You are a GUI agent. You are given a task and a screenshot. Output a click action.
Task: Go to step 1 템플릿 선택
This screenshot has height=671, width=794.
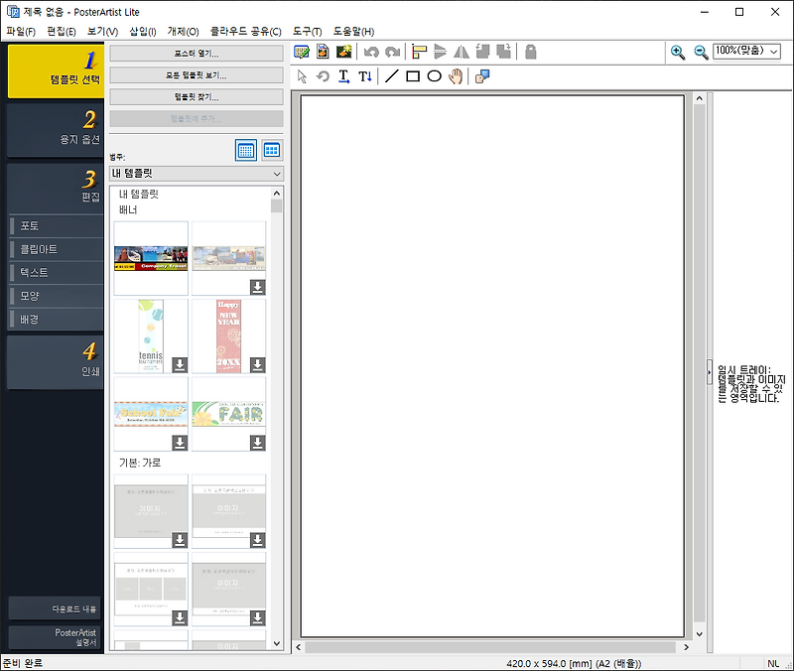(x=56, y=70)
